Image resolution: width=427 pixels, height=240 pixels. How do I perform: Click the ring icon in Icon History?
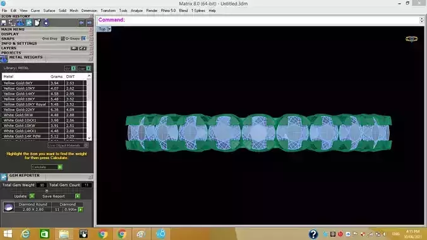45,23
